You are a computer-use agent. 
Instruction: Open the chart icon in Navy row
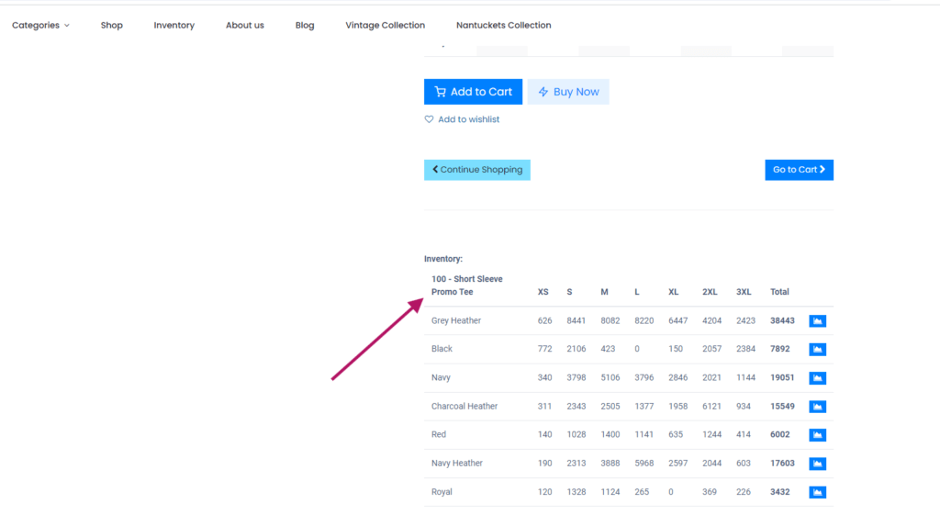tap(817, 378)
